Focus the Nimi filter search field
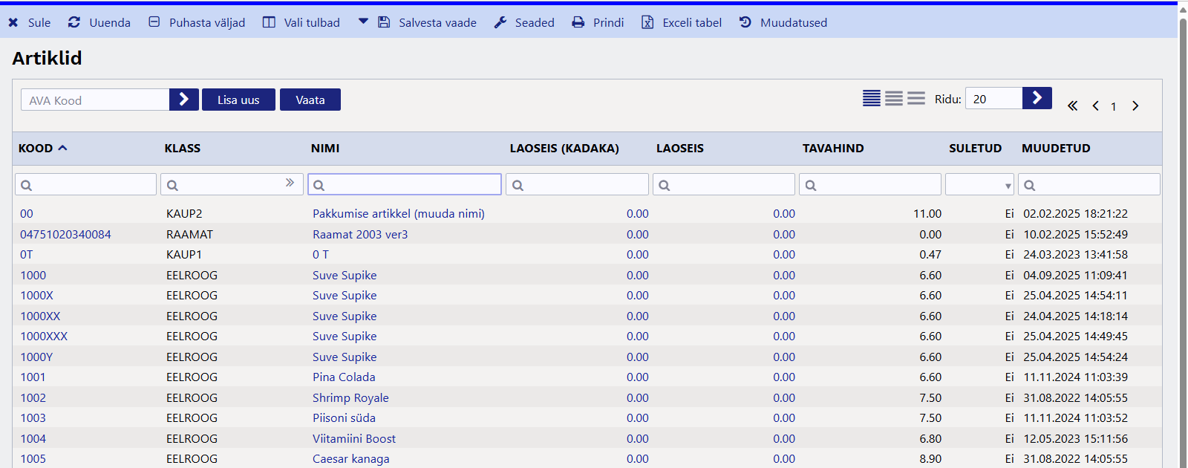This screenshot has width=1188, height=468. click(x=405, y=185)
